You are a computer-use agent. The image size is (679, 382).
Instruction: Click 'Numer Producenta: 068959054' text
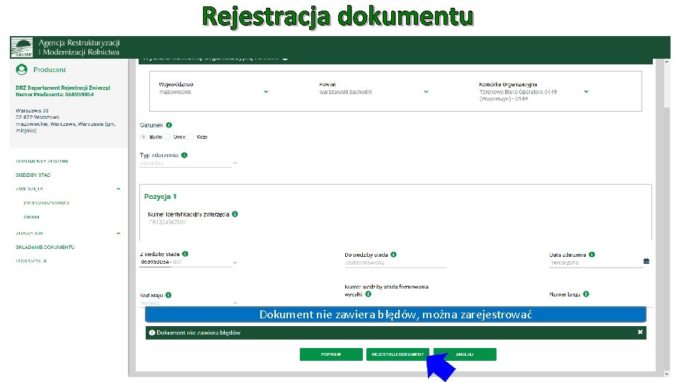[x=54, y=94]
